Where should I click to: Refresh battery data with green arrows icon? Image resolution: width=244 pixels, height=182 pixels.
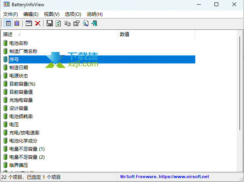click(x=58, y=23)
